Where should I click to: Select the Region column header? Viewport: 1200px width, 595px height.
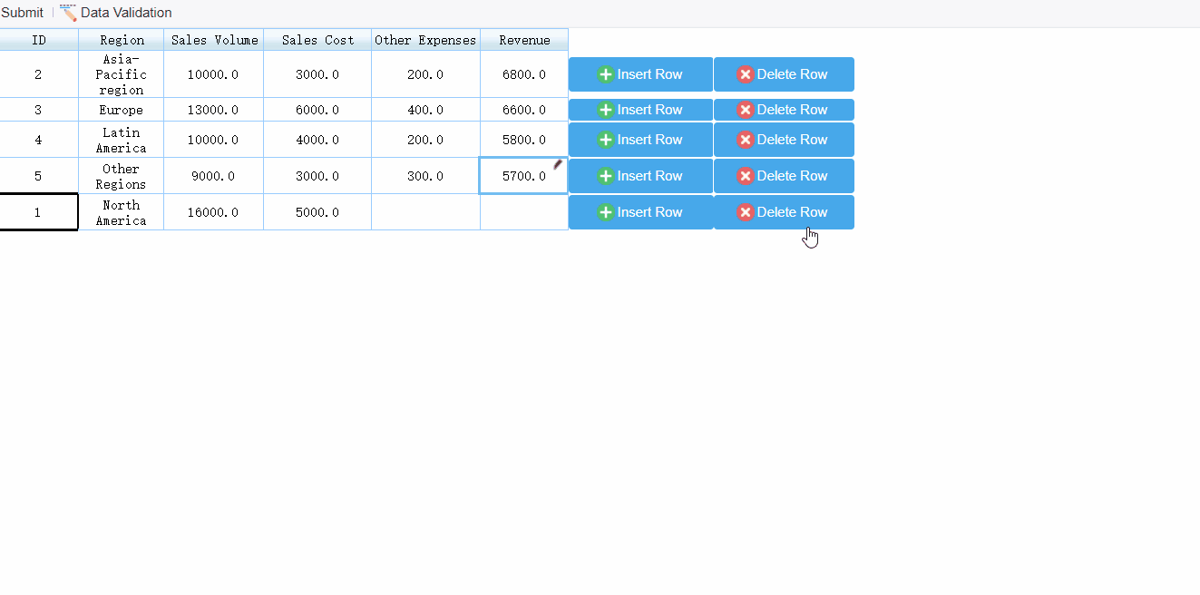121,40
